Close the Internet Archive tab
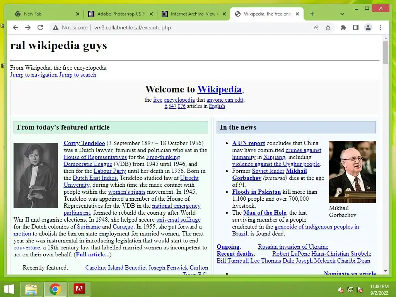The image size is (396, 297). pos(224,14)
